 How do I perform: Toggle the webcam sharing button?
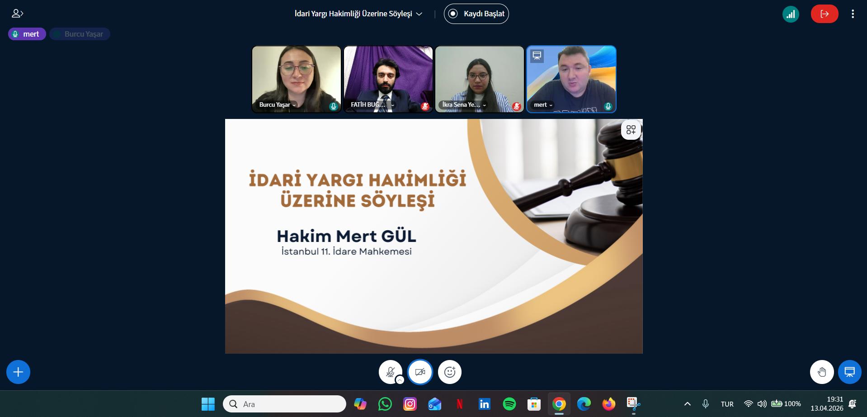pyautogui.click(x=420, y=372)
